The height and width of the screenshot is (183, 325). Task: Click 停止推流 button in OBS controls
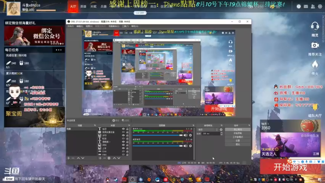pyautogui.click(x=238, y=129)
